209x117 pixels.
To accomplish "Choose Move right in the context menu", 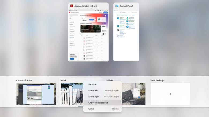I will [102, 97].
